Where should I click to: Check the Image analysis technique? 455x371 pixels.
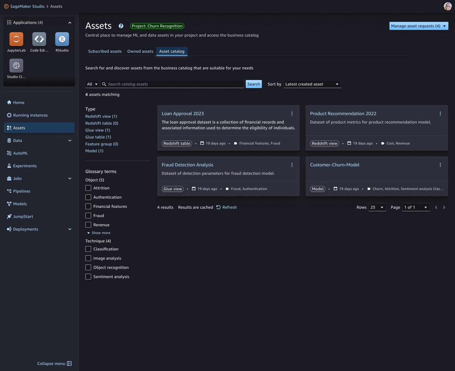(x=88, y=258)
